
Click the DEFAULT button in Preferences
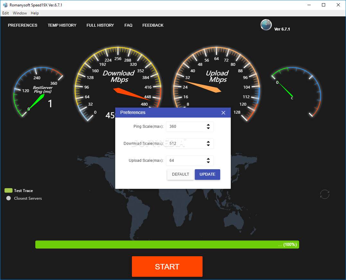coord(180,174)
